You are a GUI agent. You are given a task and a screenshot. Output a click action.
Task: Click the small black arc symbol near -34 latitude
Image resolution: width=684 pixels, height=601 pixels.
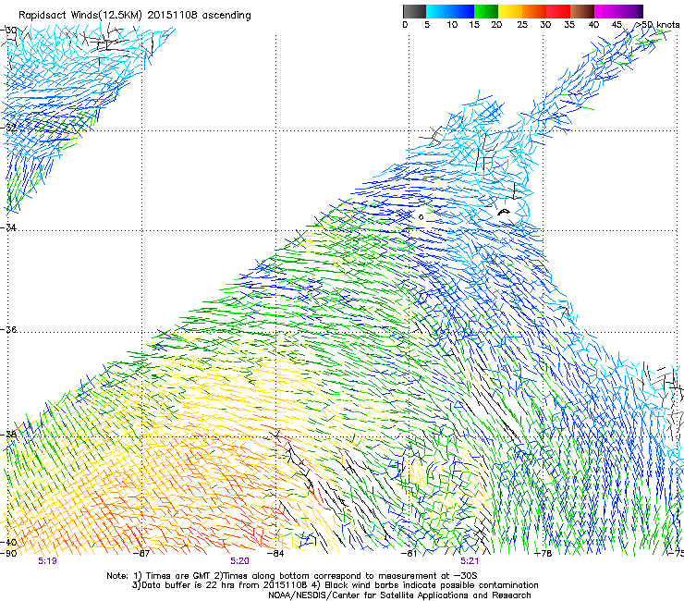click(504, 213)
